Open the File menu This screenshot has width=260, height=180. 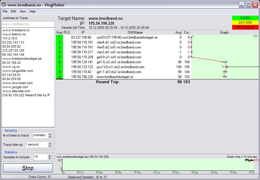tap(5, 11)
